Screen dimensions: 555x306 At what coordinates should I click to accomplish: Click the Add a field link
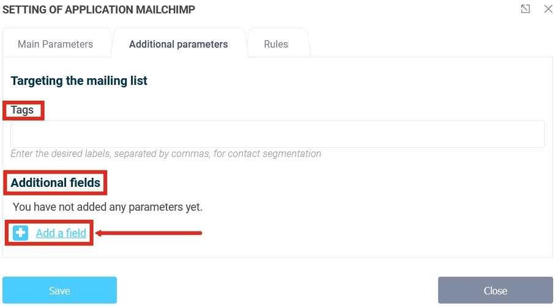click(x=61, y=233)
